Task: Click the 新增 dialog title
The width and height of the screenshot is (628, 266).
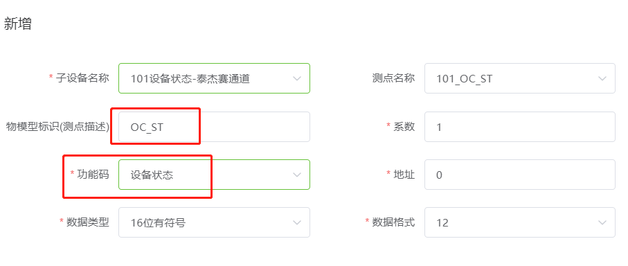Action: pos(17,24)
